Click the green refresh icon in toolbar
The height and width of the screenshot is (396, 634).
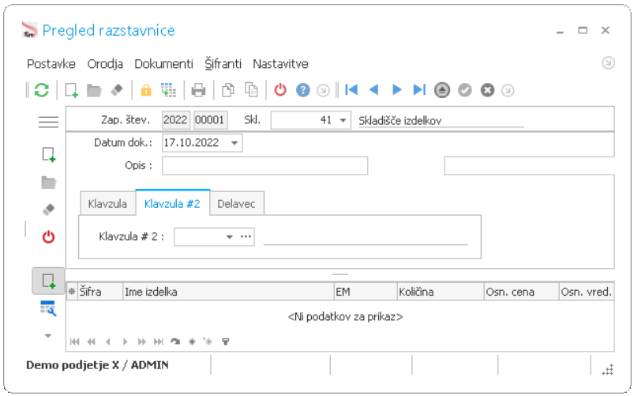42,90
